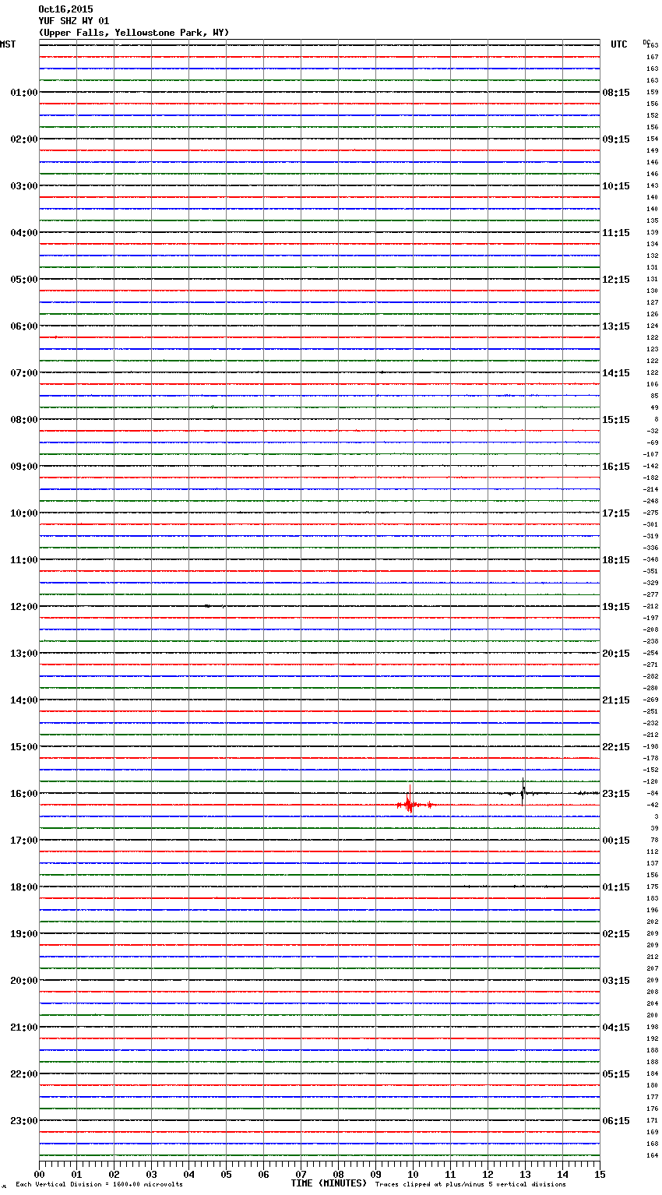Select the 10:00 MST time label
Image resolution: width=662 pixels, height=1195 pixels.
24,513
